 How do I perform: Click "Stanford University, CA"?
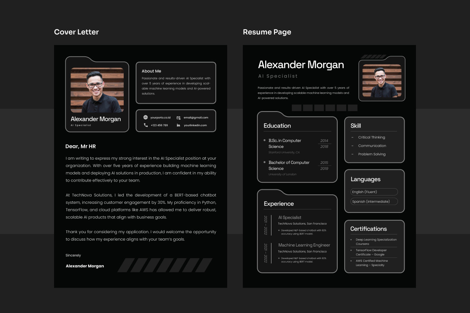pyautogui.click(x=284, y=152)
